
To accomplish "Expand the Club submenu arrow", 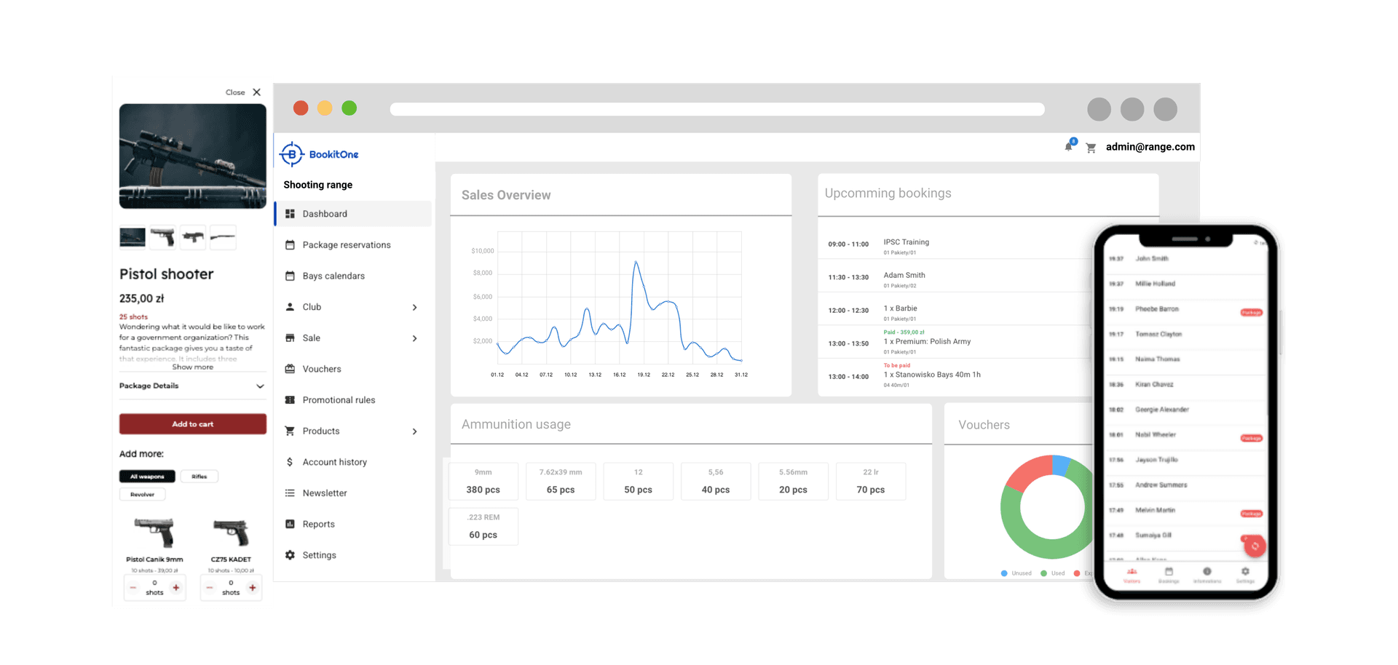I will click(414, 307).
